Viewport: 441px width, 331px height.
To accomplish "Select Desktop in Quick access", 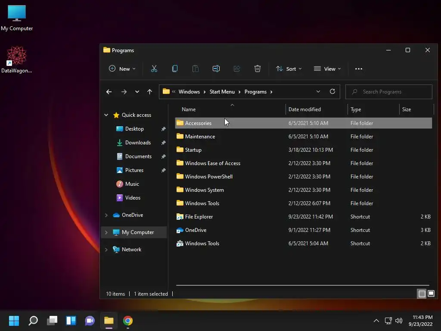I will pos(134,129).
